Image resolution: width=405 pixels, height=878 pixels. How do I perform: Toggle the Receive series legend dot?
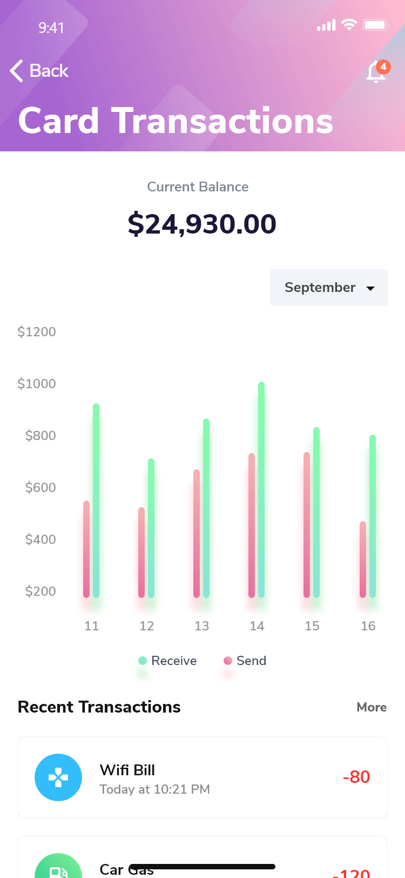pos(143,661)
